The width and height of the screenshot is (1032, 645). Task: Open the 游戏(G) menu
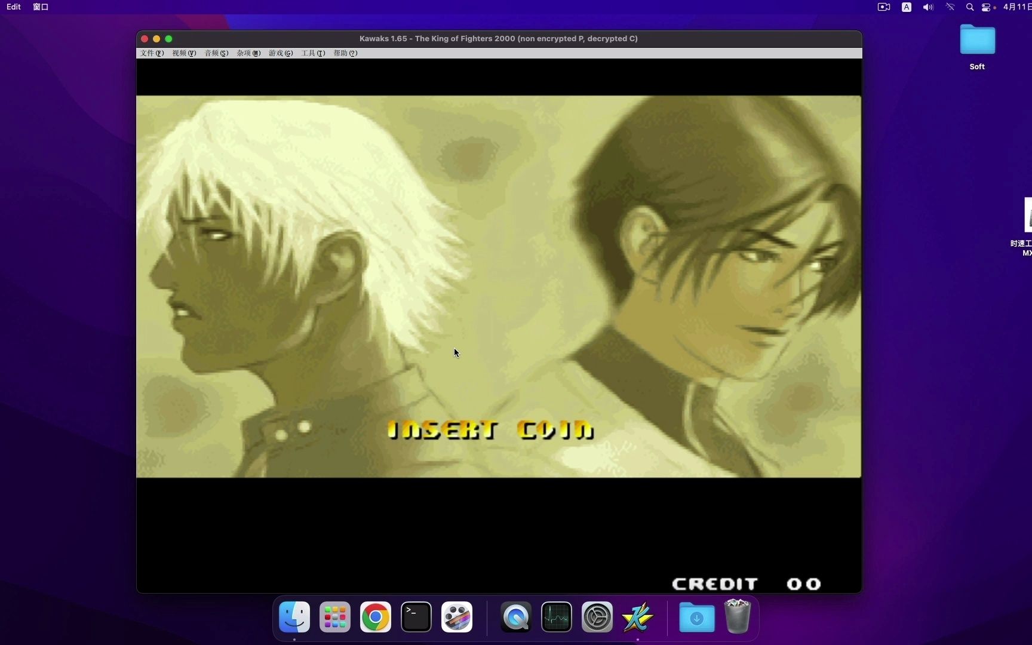click(x=281, y=53)
